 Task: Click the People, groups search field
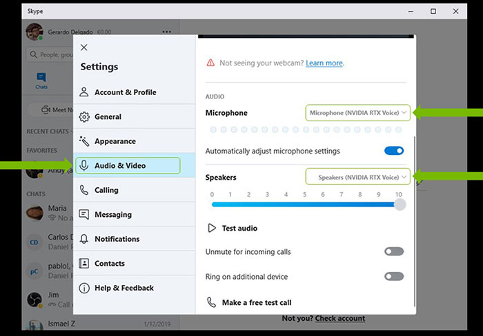pos(50,54)
